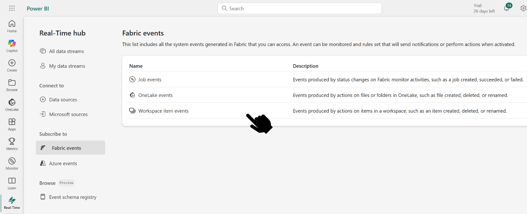This screenshot has width=527, height=214.
Task: Open Copilot from the sidebar
Action: 12,46
